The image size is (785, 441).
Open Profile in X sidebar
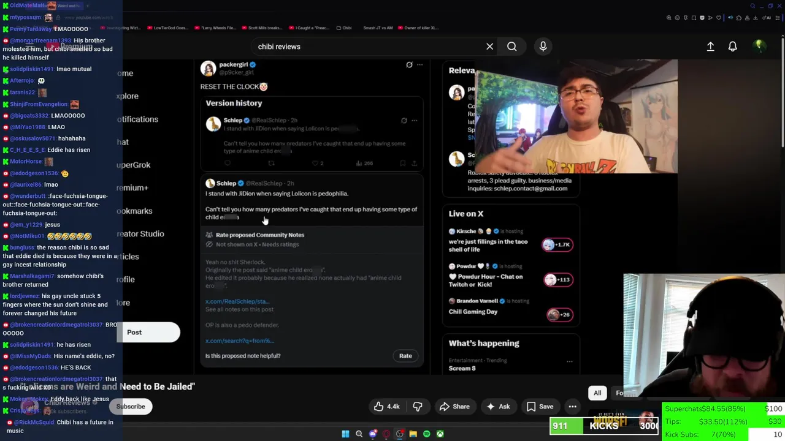click(x=126, y=279)
